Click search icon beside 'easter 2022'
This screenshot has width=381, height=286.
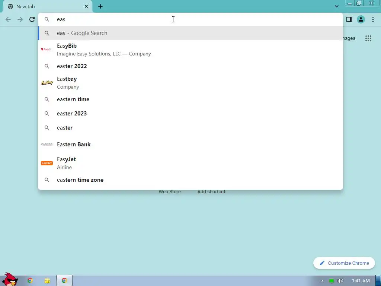[x=47, y=66]
